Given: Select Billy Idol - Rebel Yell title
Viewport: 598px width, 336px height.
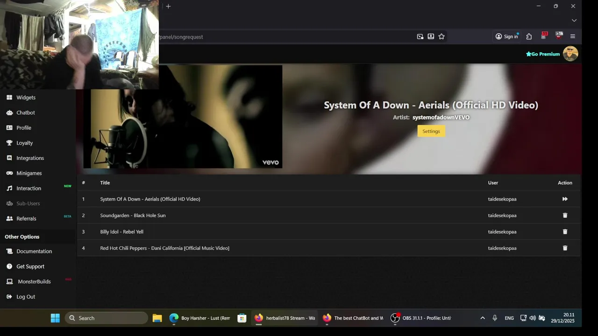Looking at the screenshot, I should point(121,232).
